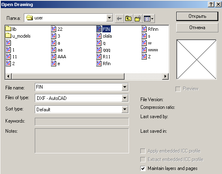Image resolution: width=222 pixels, height=174 pixels.
Task: Click the icon of file 11
Action: point(8,57)
